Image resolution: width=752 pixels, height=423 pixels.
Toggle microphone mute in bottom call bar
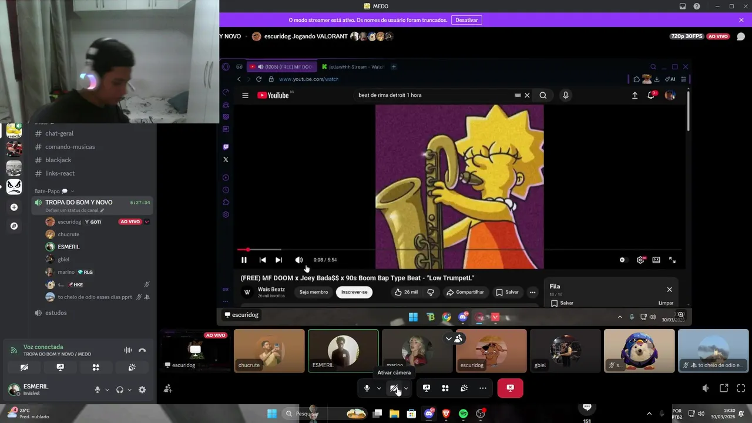[x=367, y=388]
